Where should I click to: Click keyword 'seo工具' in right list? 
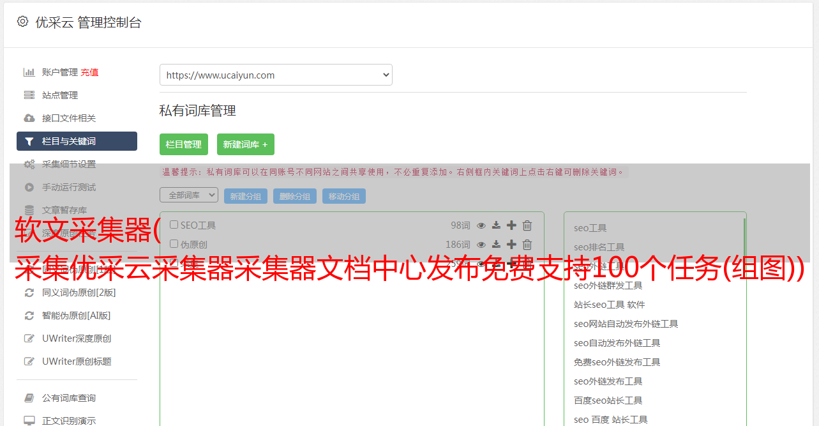tap(590, 228)
